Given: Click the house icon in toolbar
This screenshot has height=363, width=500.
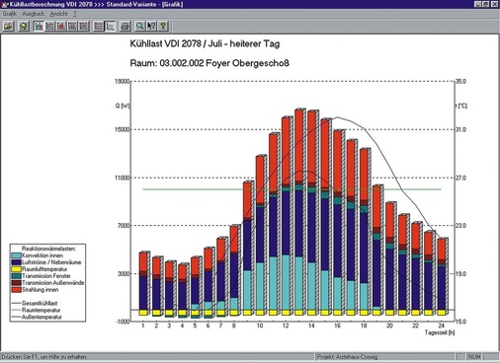Looking at the screenshot, I should [24, 26].
